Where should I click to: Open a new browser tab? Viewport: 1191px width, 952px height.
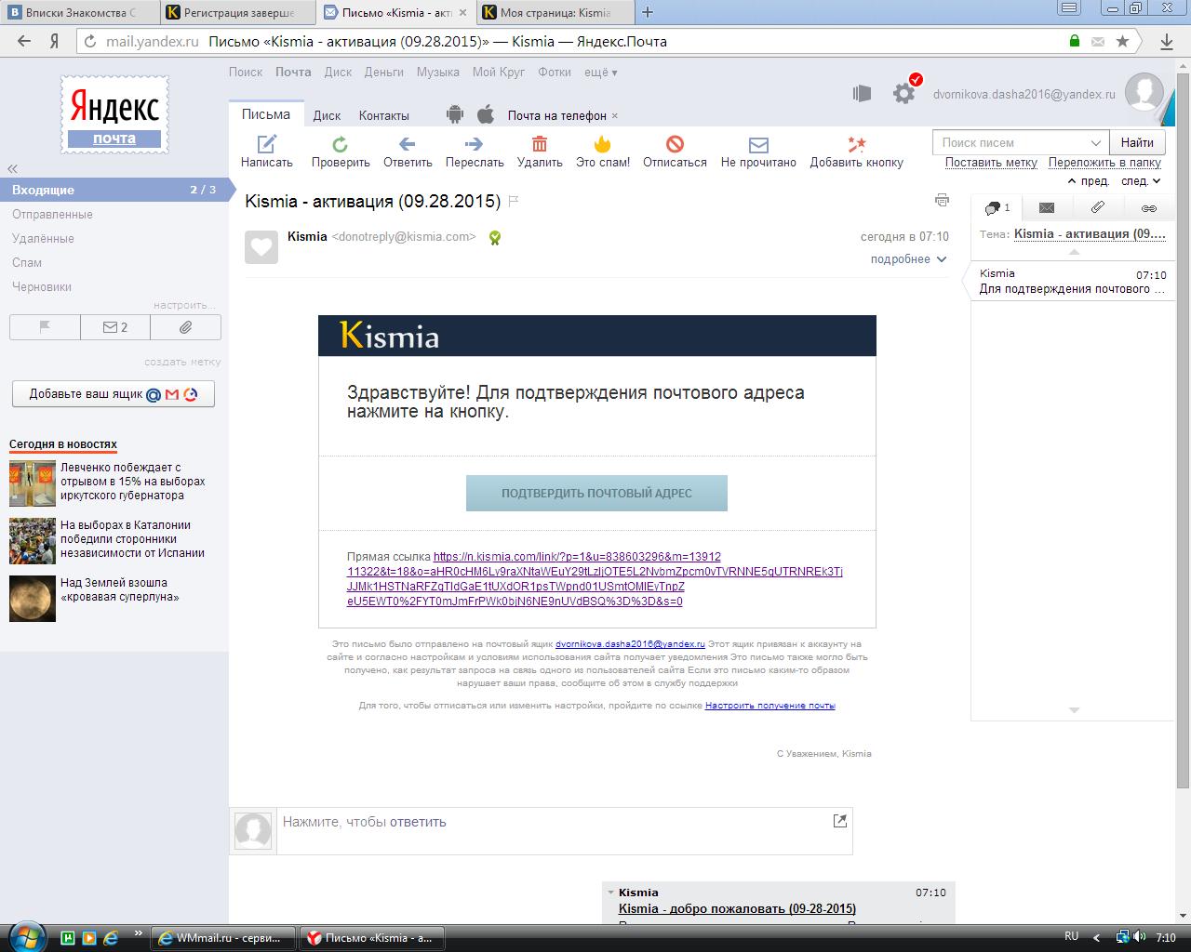(x=648, y=13)
